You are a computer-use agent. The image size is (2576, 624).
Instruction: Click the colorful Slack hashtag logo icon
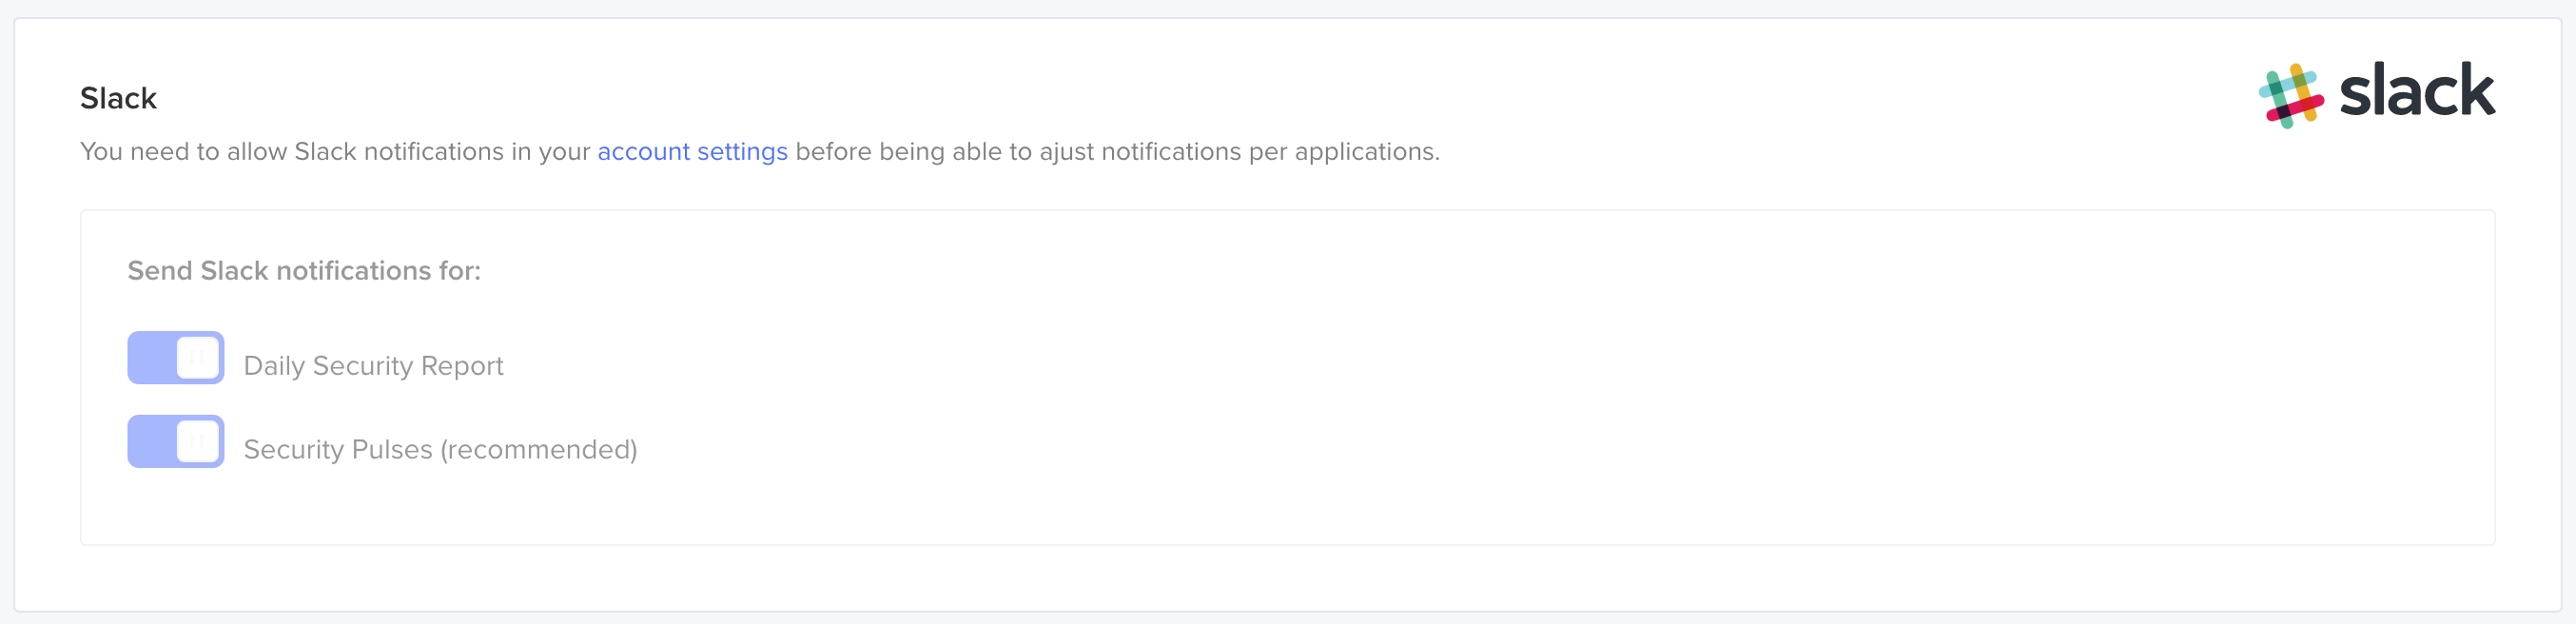coord(2290,95)
